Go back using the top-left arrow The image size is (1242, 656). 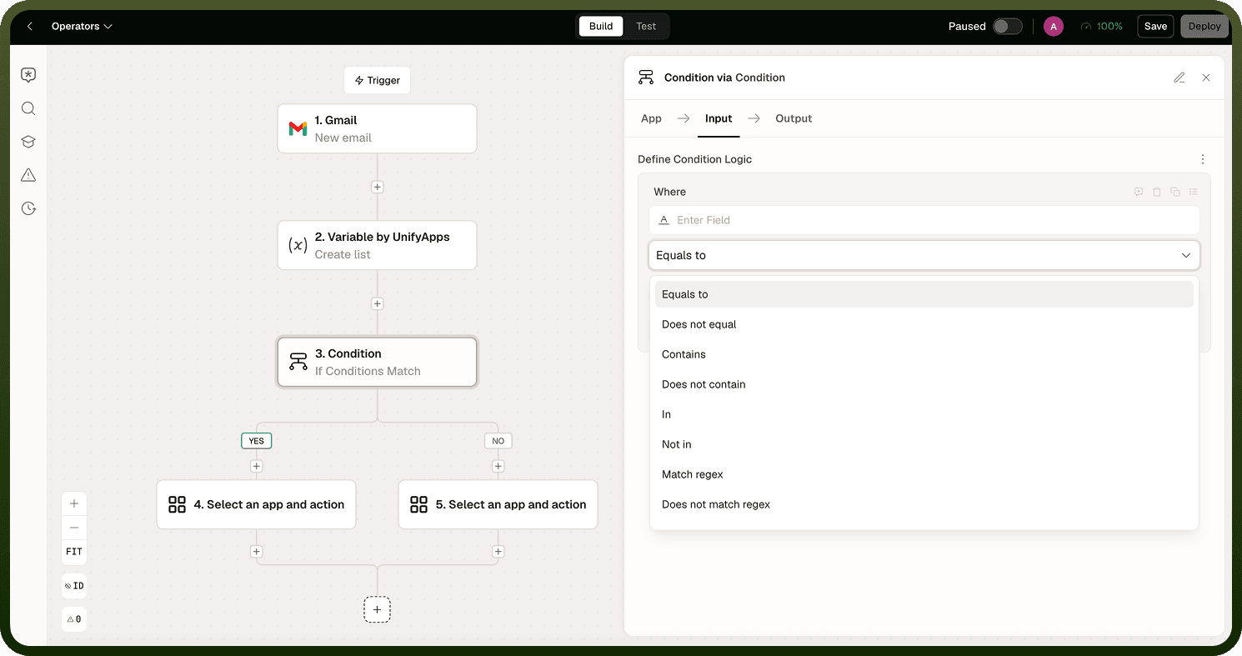pyautogui.click(x=30, y=27)
